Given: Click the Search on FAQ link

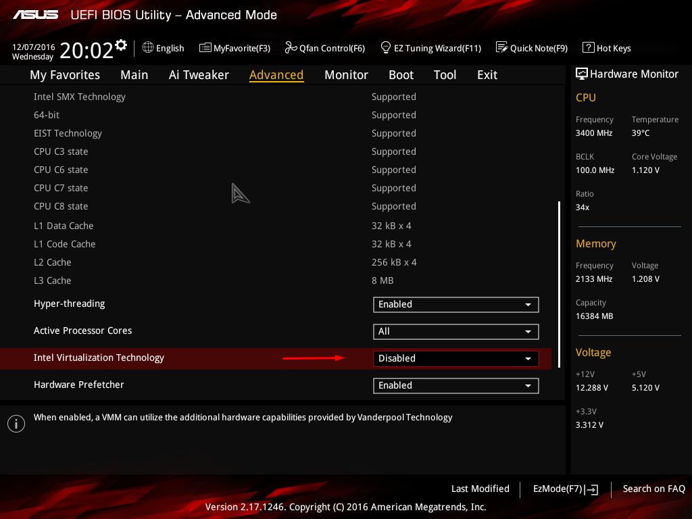Looking at the screenshot, I should (653, 489).
